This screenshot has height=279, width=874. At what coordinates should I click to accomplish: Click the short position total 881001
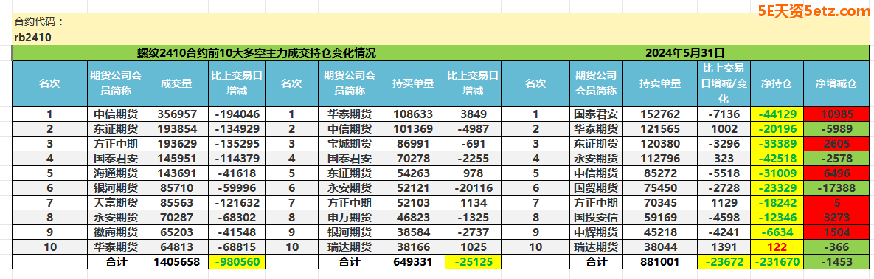point(659,261)
